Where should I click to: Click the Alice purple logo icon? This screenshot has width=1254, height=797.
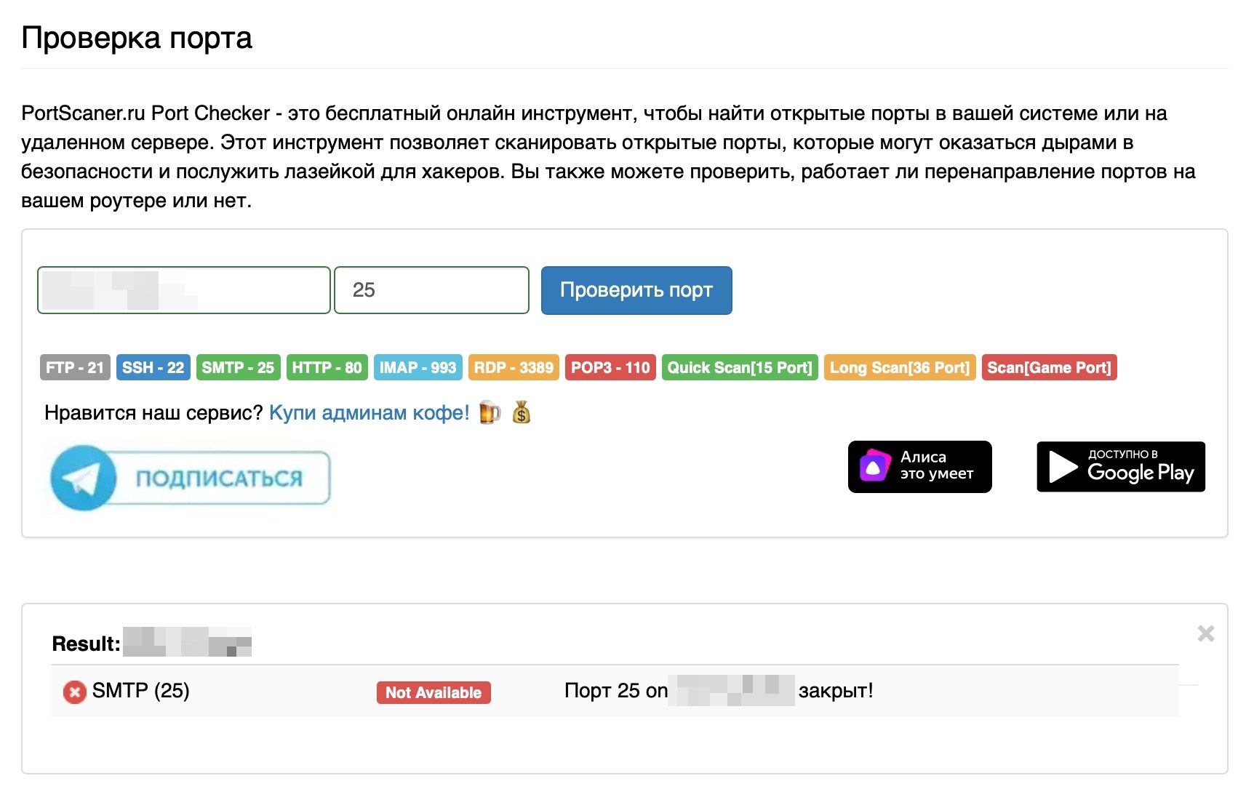(874, 467)
